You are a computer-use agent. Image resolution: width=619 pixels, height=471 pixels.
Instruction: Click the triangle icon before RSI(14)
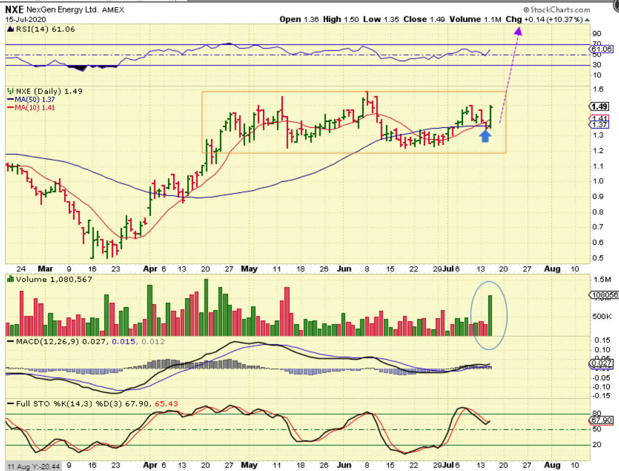(11, 29)
